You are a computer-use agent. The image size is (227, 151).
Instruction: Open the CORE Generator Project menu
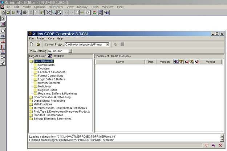point(41,38)
